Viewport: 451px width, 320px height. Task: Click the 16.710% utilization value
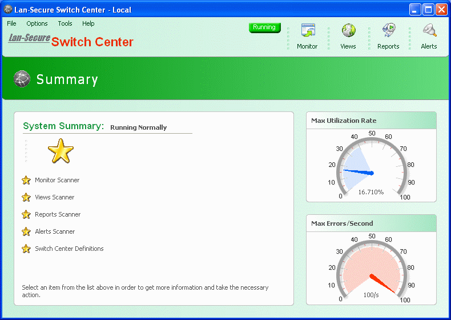pos(371,192)
